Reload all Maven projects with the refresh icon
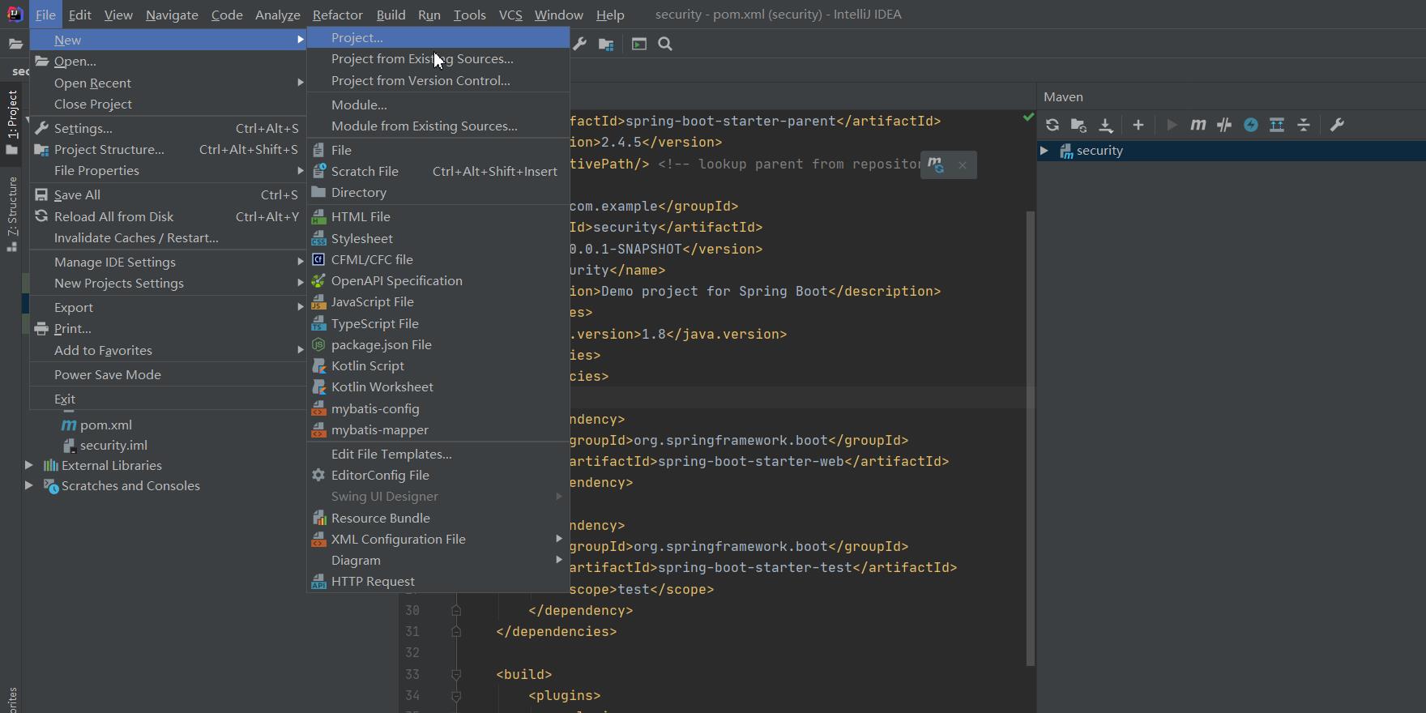The width and height of the screenshot is (1426, 713). click(x=1052, y=125)
